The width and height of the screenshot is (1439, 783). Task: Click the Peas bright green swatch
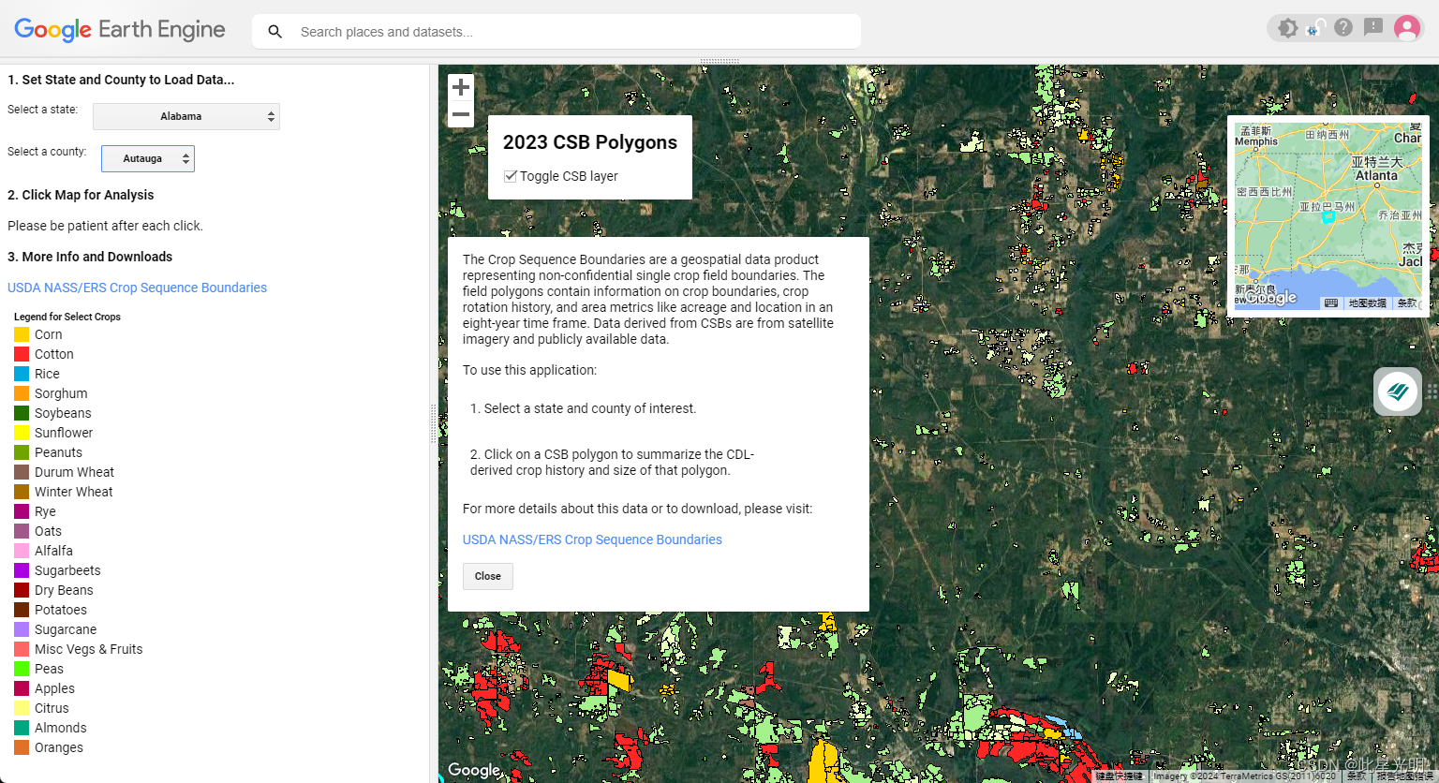(x=22, y=669)
